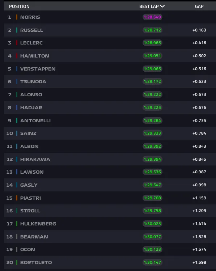Select Hirakawa's 1:29.394 lap time badge

152,159
